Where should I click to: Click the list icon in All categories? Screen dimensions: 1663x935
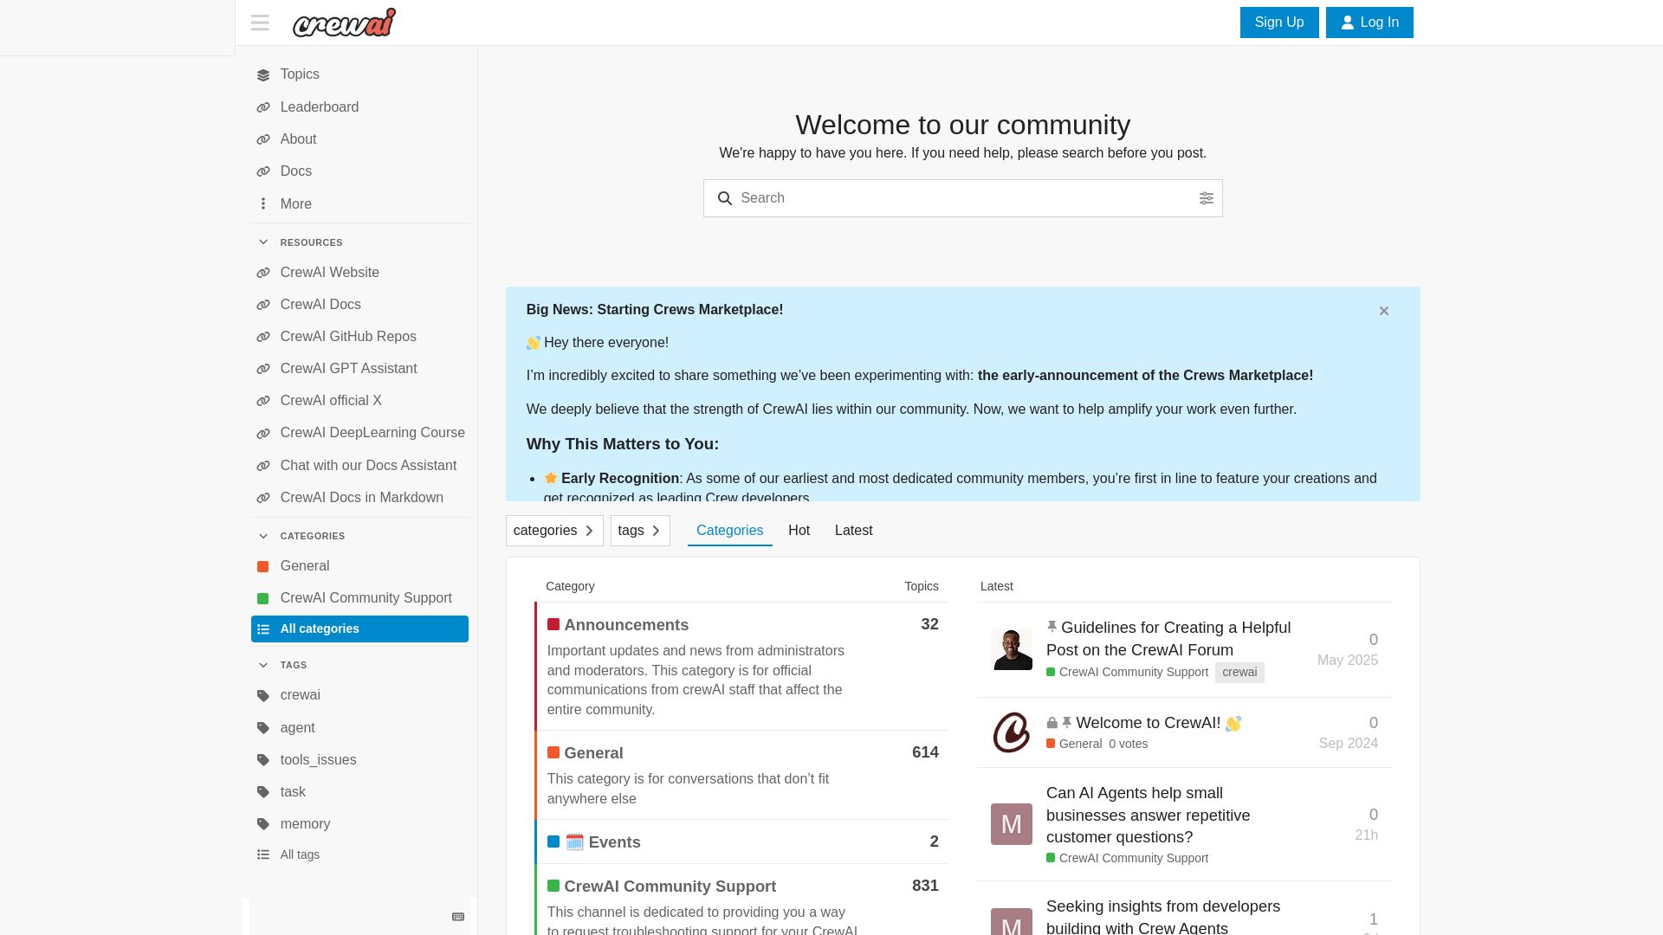coord(263,629)
